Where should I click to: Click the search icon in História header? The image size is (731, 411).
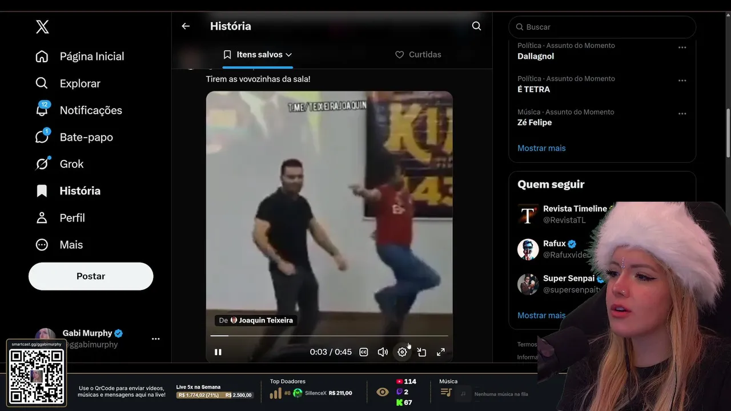pyautogui.click(x=476, y=26)
